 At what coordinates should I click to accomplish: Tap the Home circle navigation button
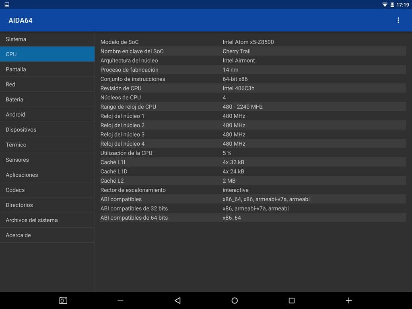click(x=235, y=300)
